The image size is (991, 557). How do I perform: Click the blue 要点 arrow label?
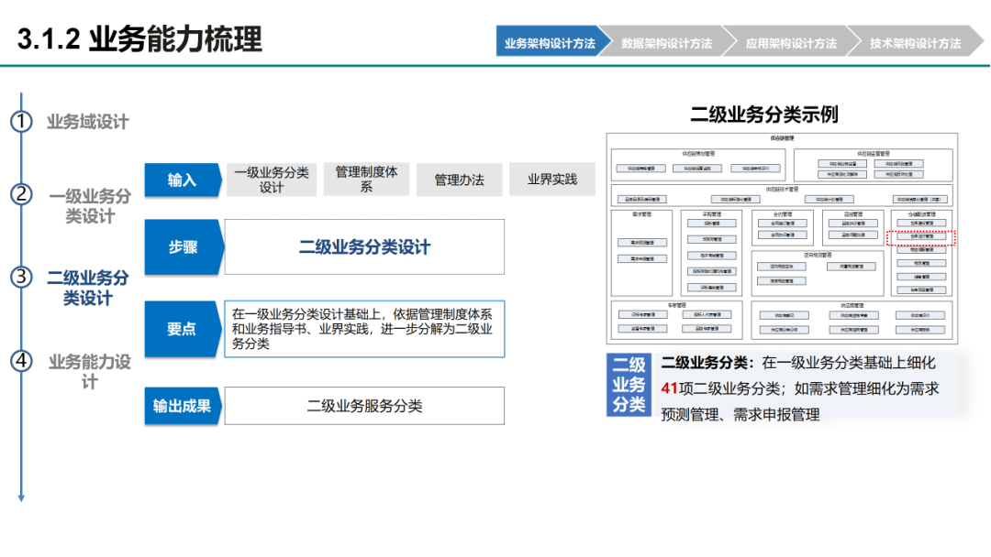tap(183, 329)
